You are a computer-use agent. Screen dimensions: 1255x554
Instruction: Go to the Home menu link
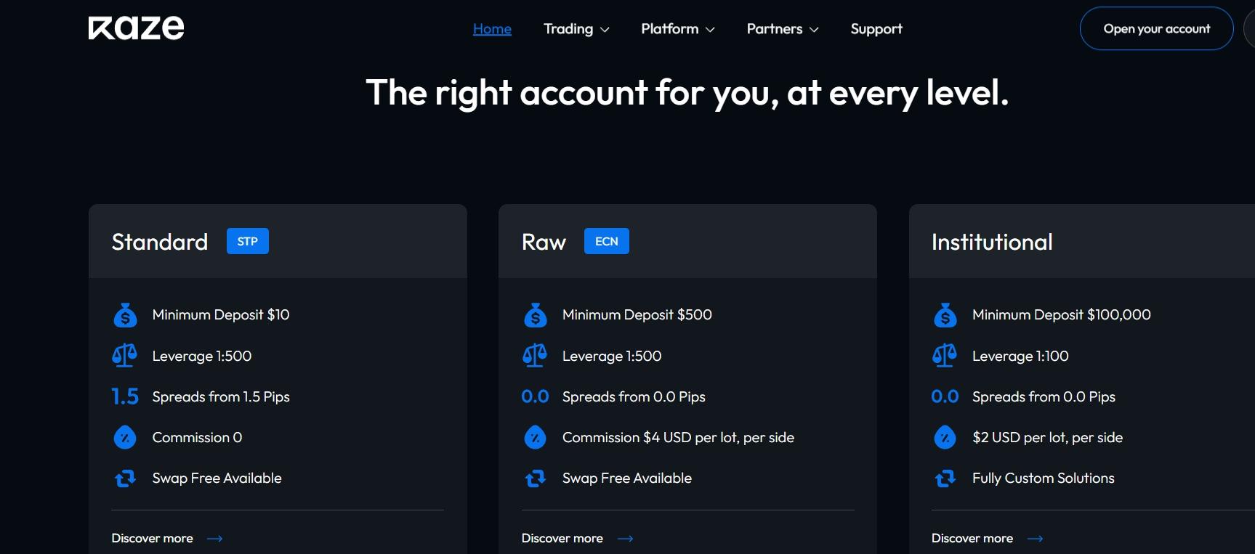492,29
